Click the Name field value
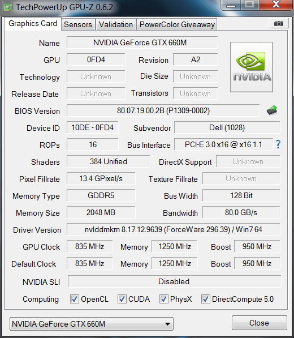294x338 pixels. click(142, 42)
